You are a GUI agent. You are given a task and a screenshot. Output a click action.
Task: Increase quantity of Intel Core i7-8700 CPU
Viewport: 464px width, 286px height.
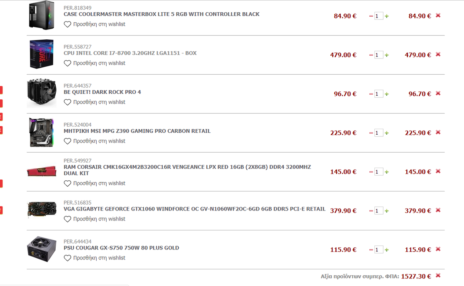click(x=386, y=55)
